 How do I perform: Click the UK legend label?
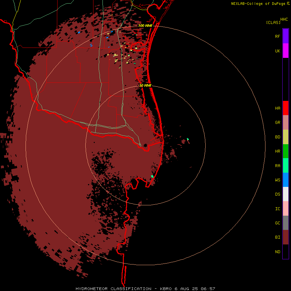[x=277, y=51]
